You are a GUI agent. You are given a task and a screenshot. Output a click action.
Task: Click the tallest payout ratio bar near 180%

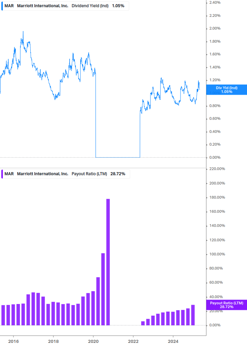tap(108, 262)
